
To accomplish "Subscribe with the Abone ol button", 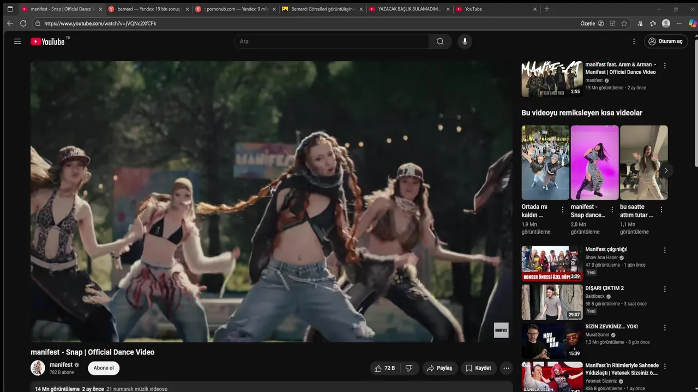I will click(x=104, y=368).
